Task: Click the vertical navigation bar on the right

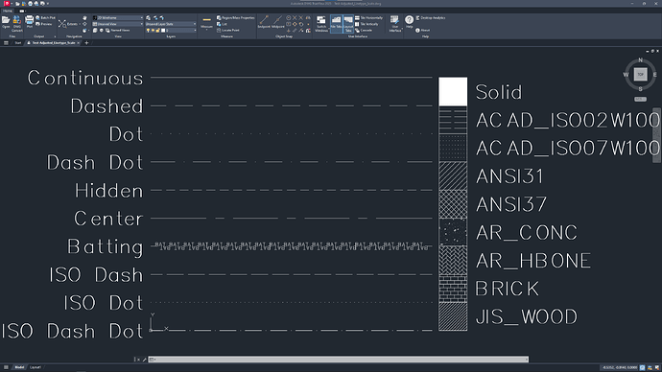Action: 656,135
